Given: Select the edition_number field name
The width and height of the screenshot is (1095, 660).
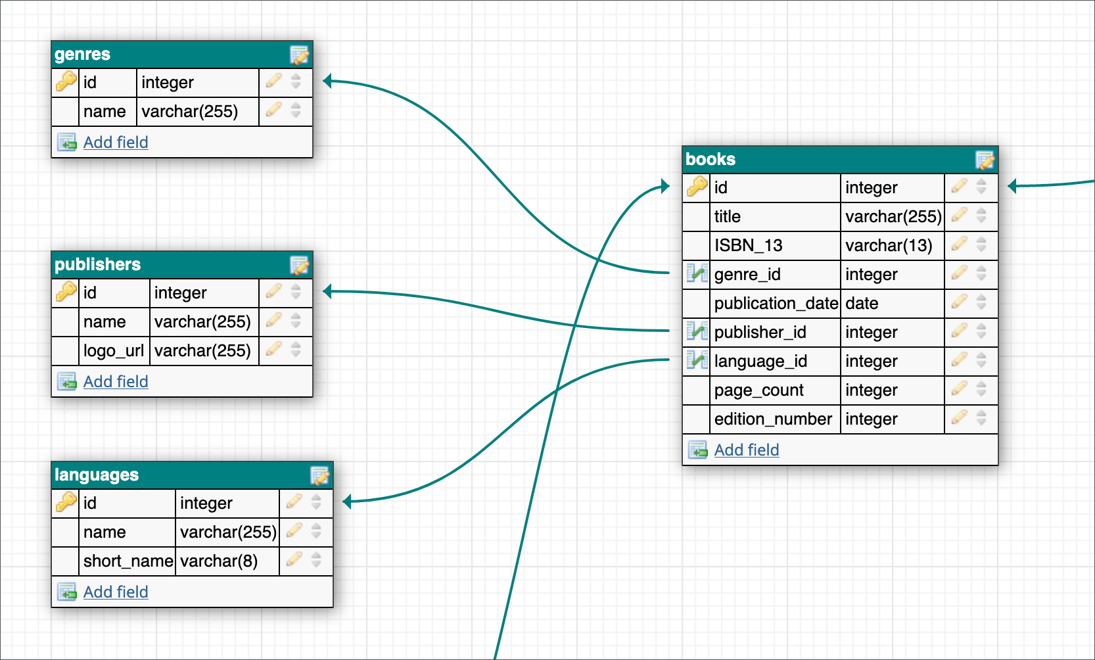Looking at the screenshot, I should click(774, 419).
